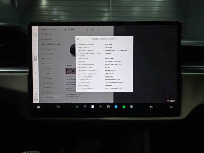Select the Heat pump value

109,59
